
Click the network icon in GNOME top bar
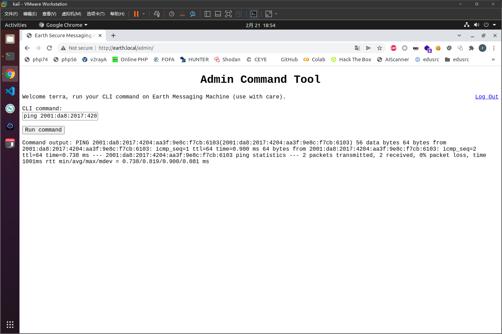[467, 25]
